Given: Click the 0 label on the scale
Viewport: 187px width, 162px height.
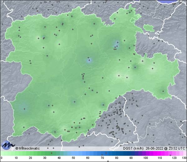Looking at the screenshot, I should (2, 158).
